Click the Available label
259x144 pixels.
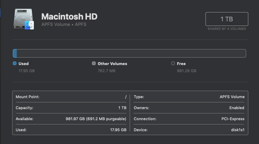(x=25, y=119)
